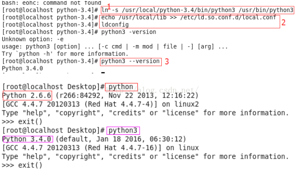The image size is (296, 171).
Task: Click the magenta-boxed python3 command
Action: [x=123, y=130]
